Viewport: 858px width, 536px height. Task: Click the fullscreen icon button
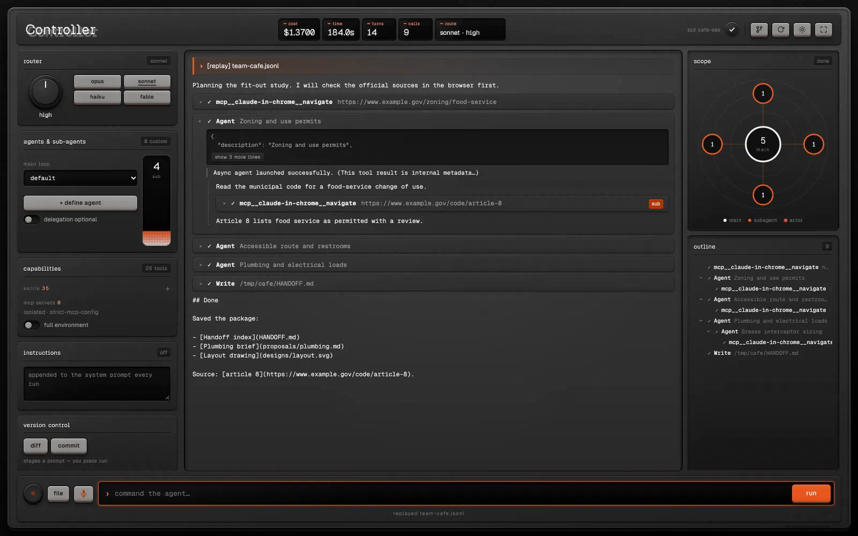pyautogui.click(x=824, y=29)
